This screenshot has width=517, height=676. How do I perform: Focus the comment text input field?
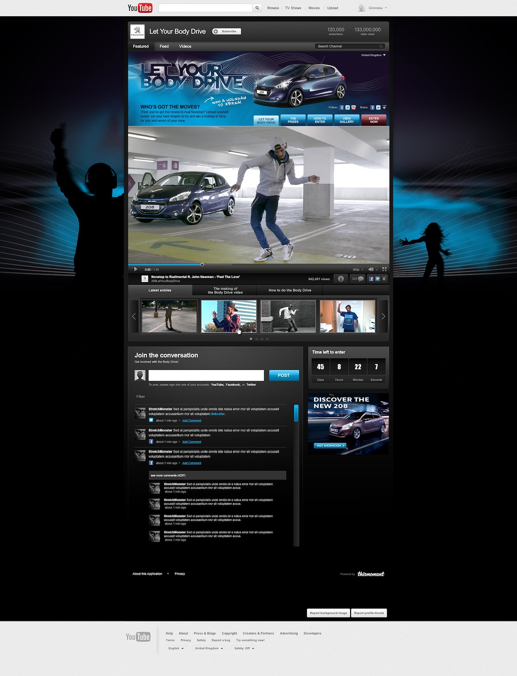click(x=206, y=375)
